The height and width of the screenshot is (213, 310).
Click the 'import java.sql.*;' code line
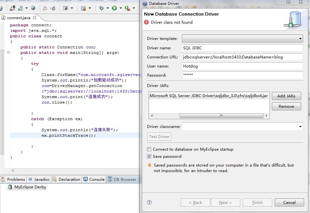point(33,31)
